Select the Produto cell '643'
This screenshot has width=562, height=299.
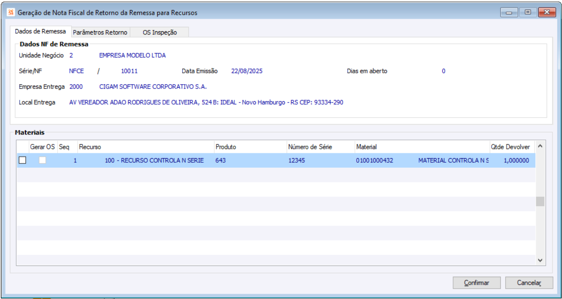tap(221, 160)
